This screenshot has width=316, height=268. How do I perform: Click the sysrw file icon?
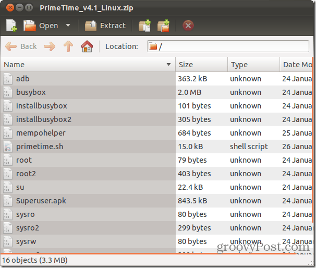tap(8, 241)
